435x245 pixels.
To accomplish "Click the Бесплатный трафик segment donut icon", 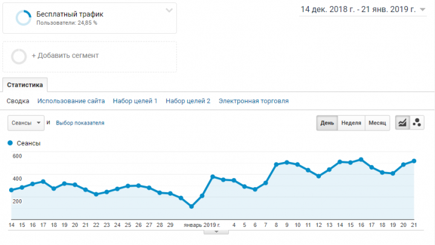I will (x=24, y=18).
